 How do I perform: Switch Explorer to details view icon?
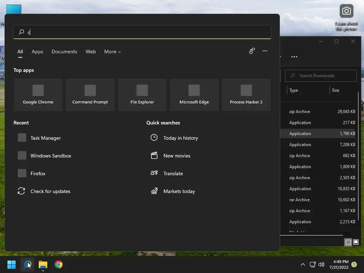click(x=348, y=242)
